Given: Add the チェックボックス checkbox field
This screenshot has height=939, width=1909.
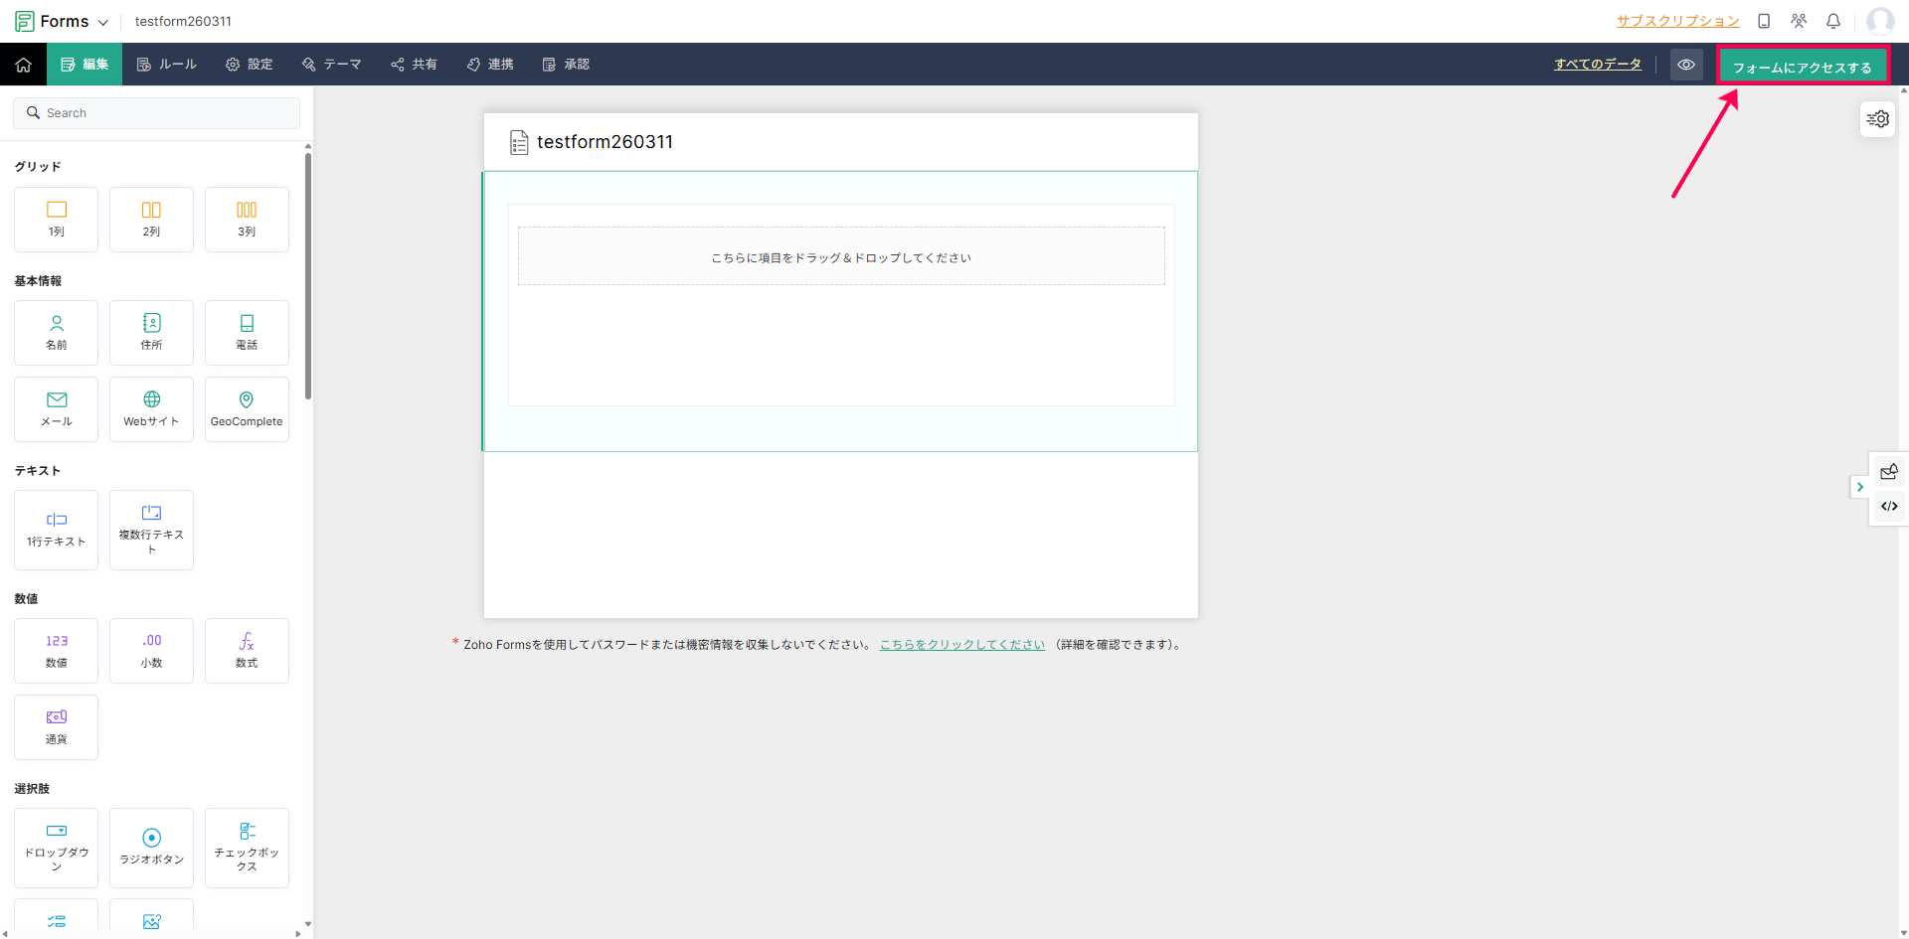Looking at the screenshot, I should (x=247, y=847).
